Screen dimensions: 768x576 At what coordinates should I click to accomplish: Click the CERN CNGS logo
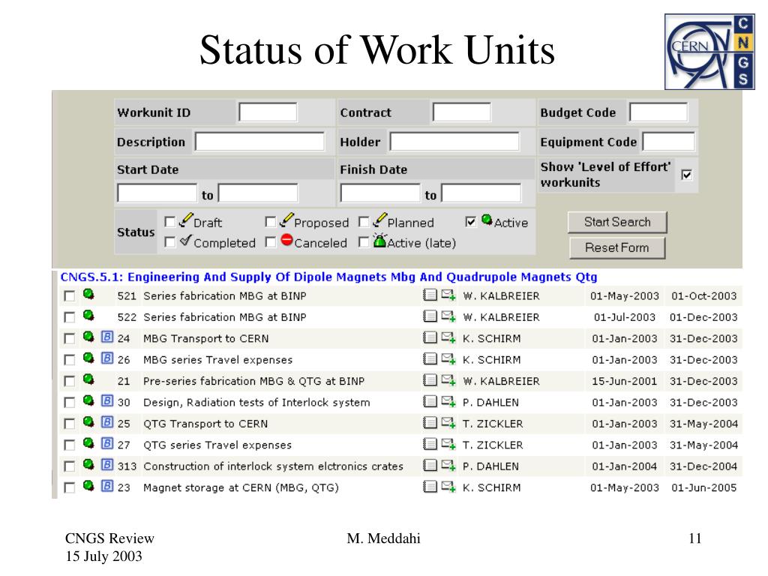tap(709, 52)
